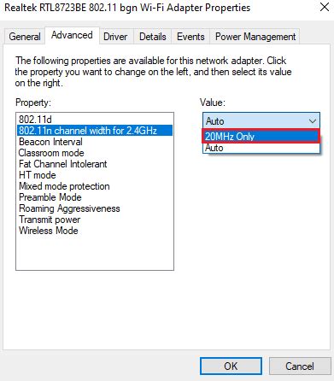Close the Adapter Properties dialog

tap(325, 7)
